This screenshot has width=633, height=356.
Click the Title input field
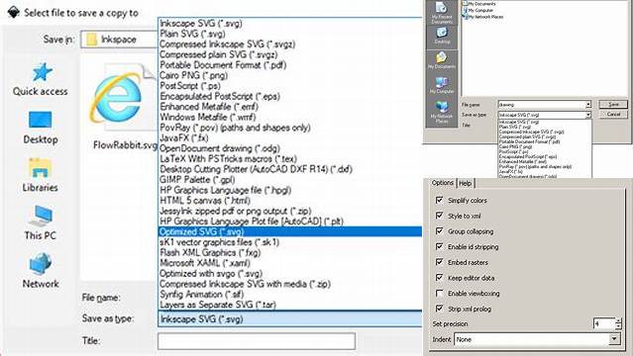257,341
